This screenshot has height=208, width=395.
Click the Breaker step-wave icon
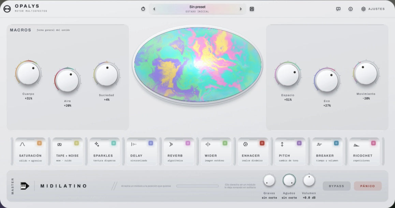319,144
